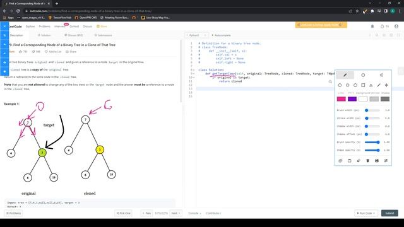Choose the dark gray shadow color swatch

click(x=385, y=99)
